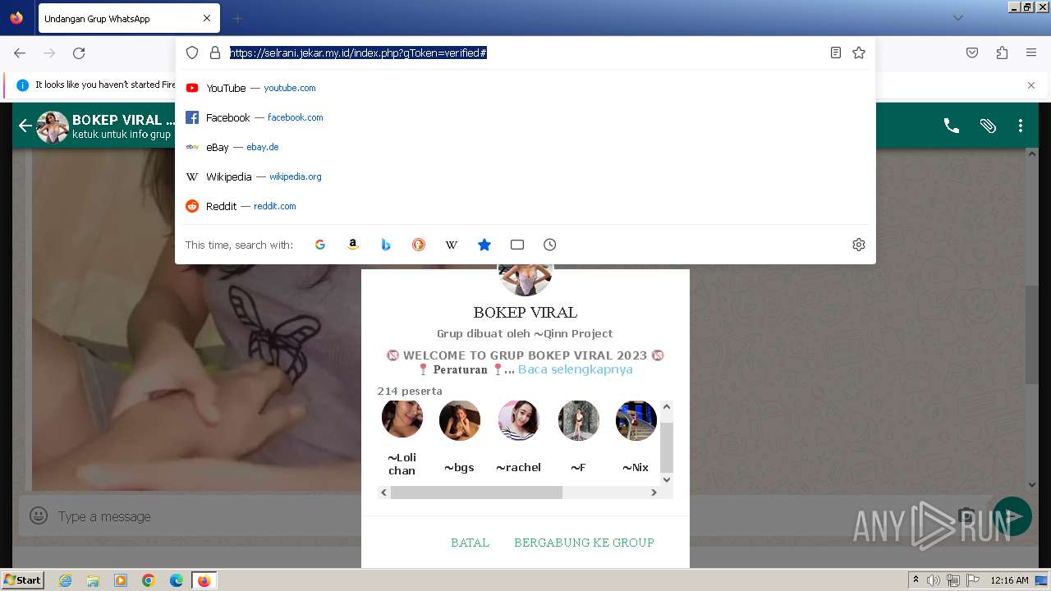Open Save to Pocket icon

click(972, 53)
